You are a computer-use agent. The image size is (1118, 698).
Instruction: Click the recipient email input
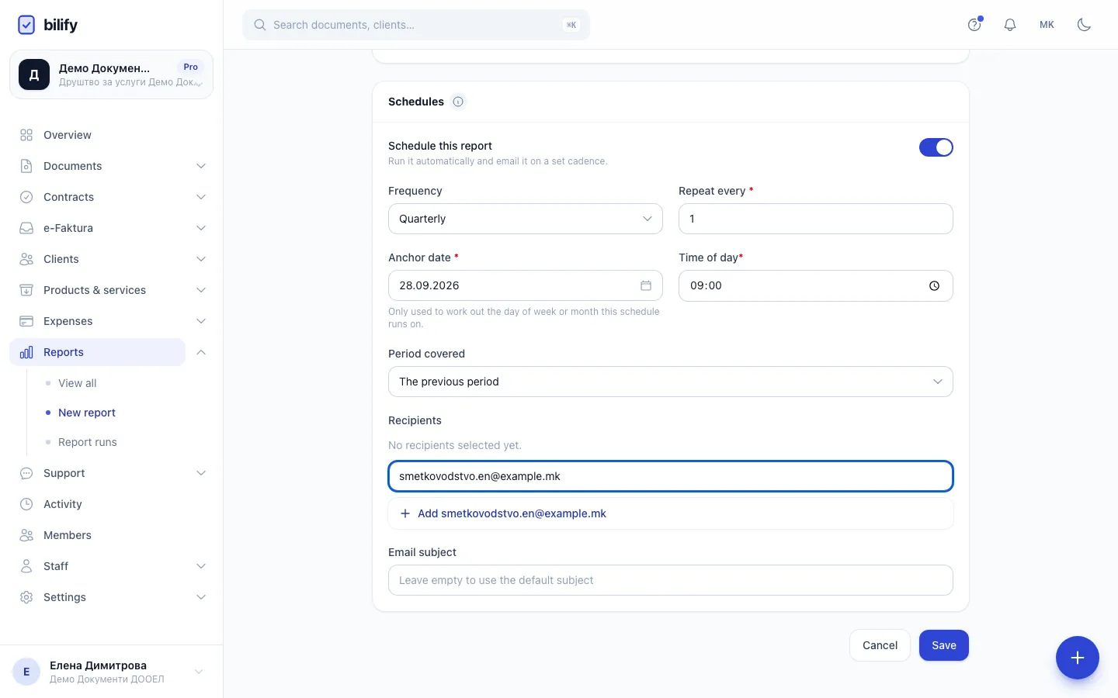(671, 476)
